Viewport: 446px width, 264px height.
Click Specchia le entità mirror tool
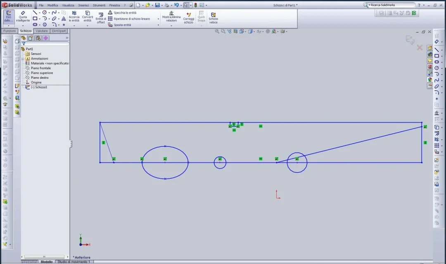122,13
